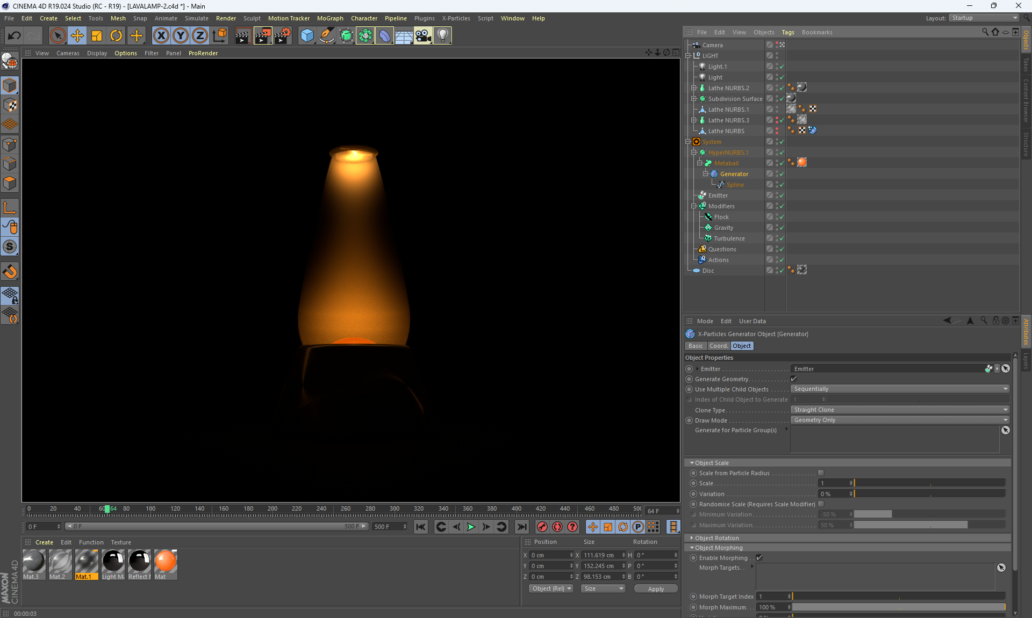Add a Cube primitive object
The width and height of the screenshot is (1032, 618).
(x=307, y=36)
